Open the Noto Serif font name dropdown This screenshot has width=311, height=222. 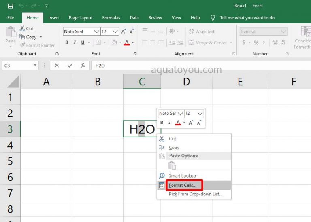[96, 32]
